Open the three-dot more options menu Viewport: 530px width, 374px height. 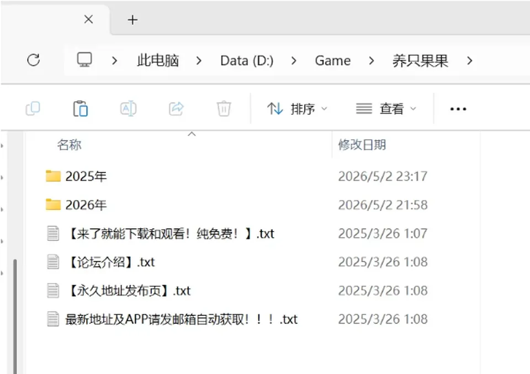[x=458, y=109]
